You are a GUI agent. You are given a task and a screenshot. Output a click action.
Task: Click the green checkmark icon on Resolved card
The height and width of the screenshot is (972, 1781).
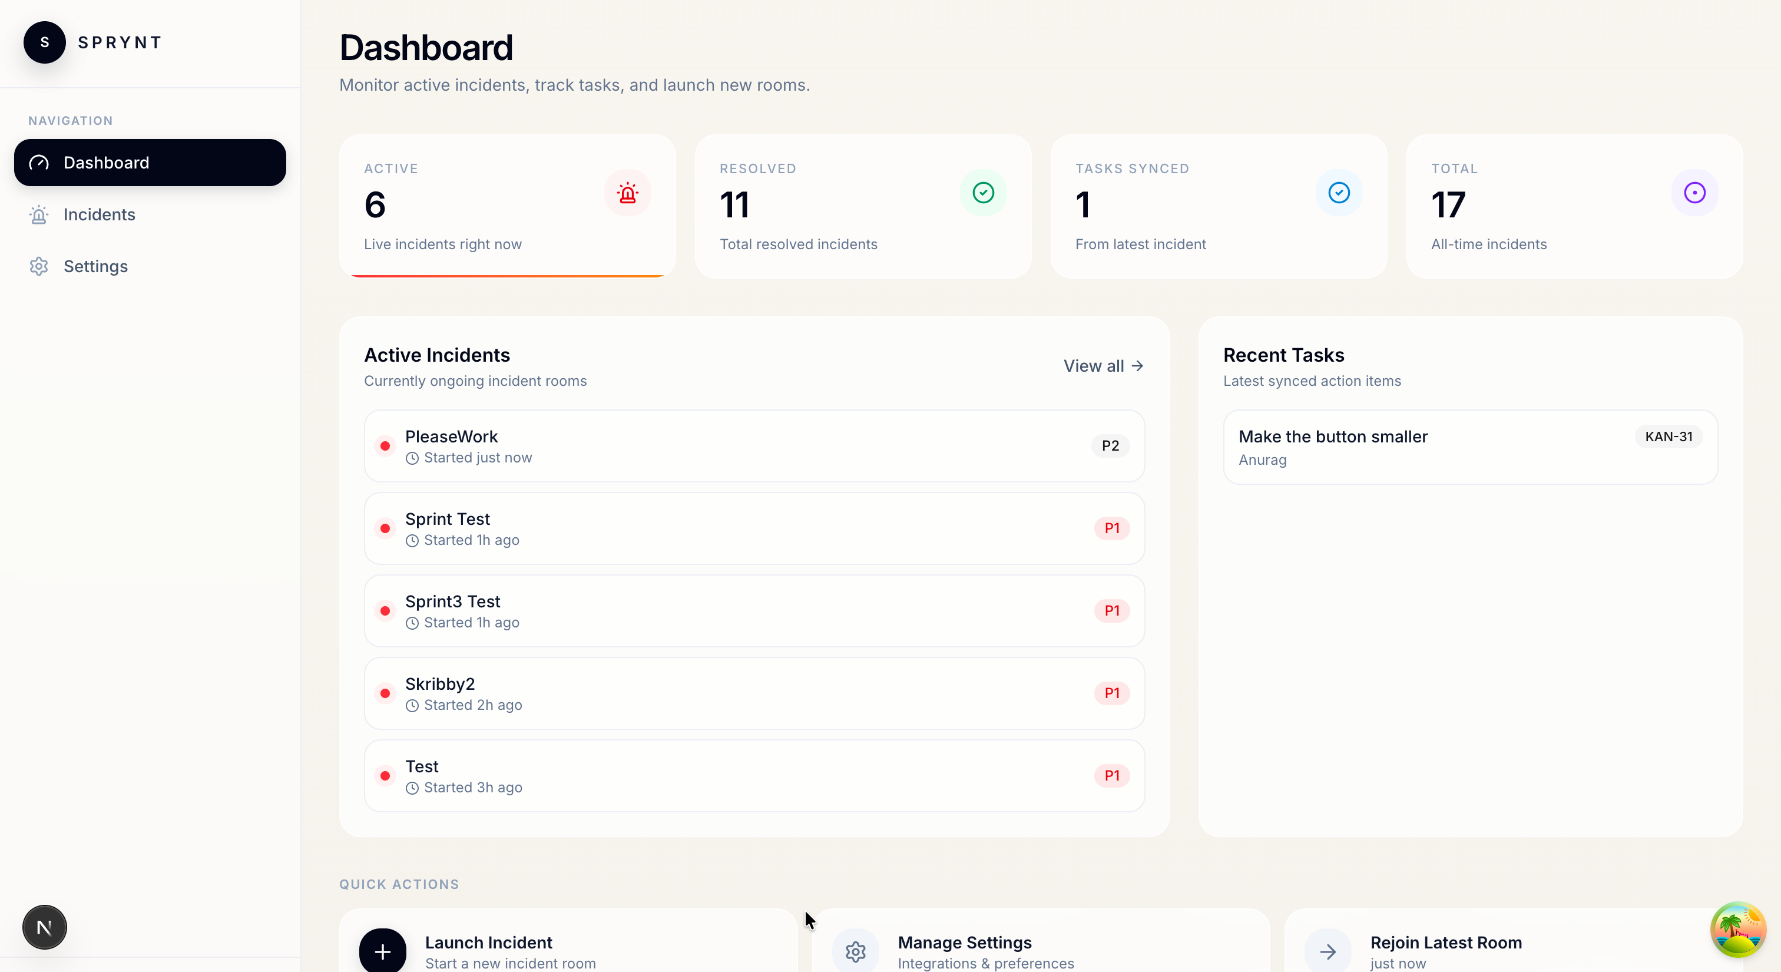coord(982,193)
